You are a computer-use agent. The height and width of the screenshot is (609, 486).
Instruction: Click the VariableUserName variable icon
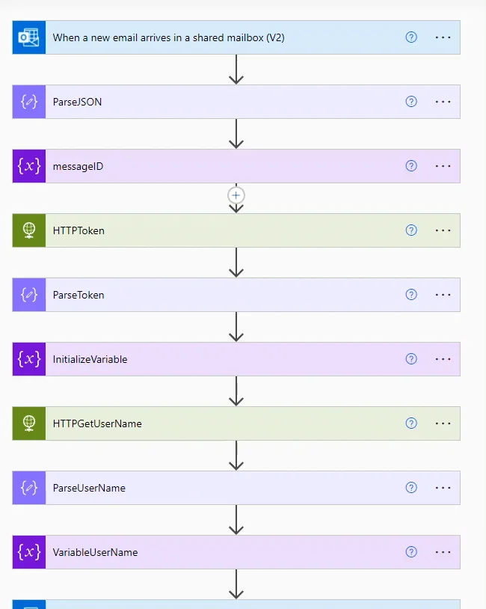(x=29, y=552)
